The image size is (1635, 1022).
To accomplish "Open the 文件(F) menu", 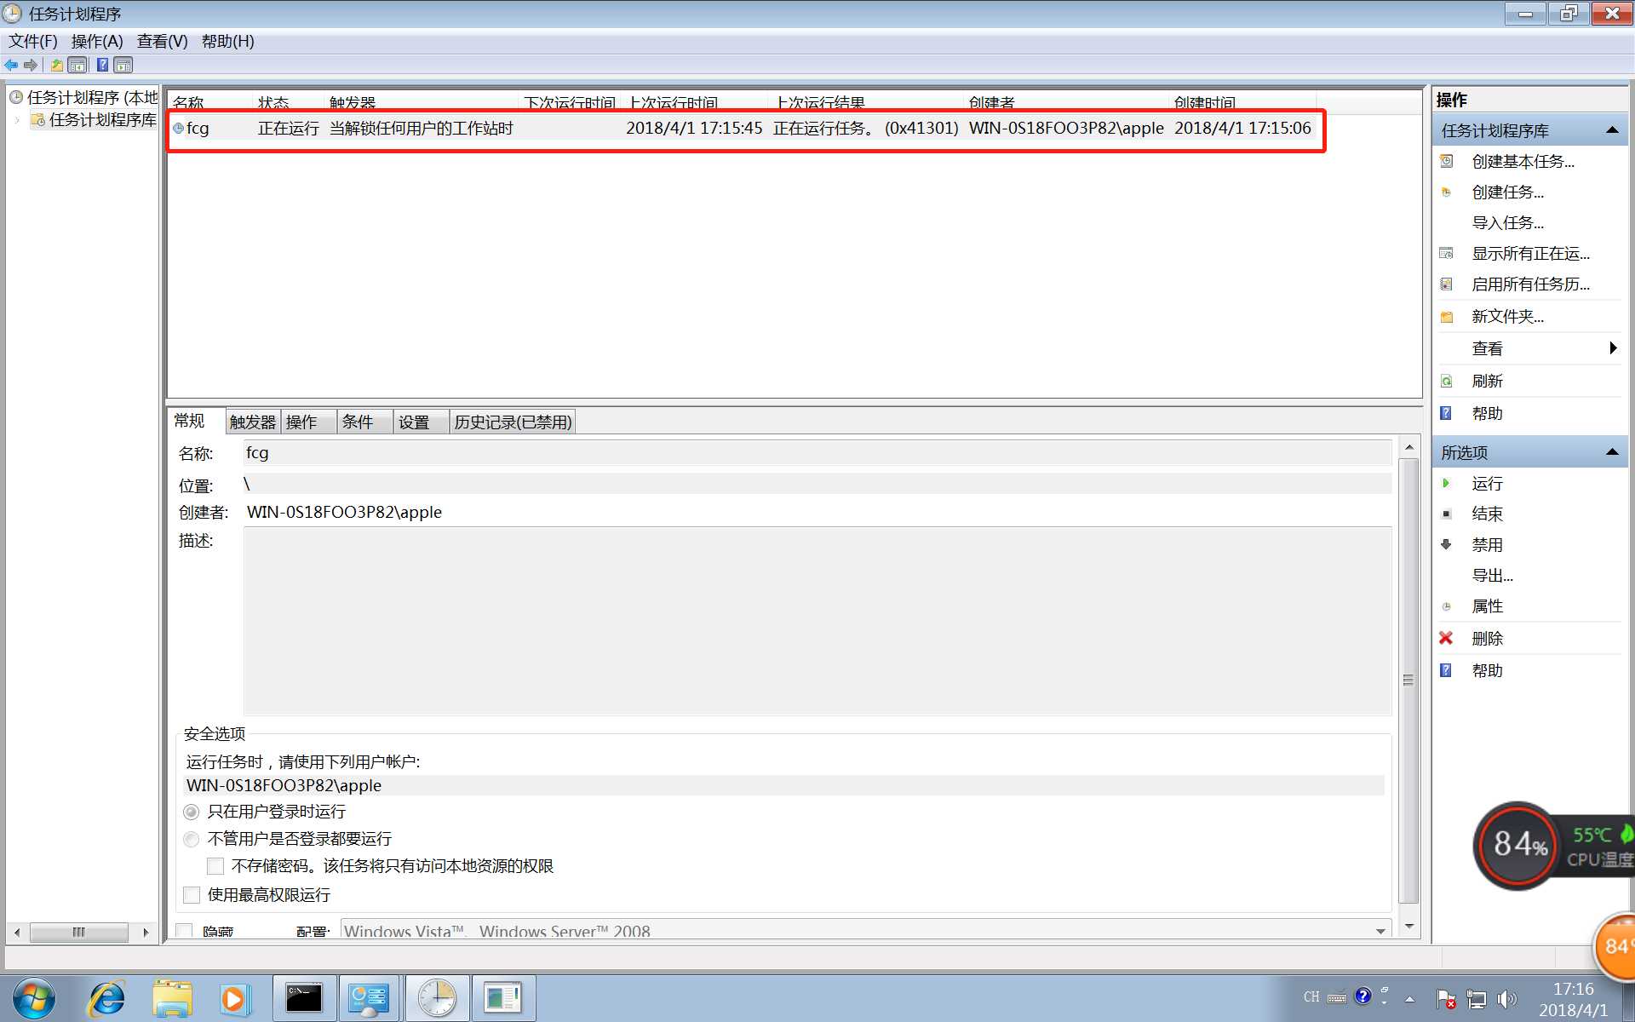I will (x=33, y=41).
